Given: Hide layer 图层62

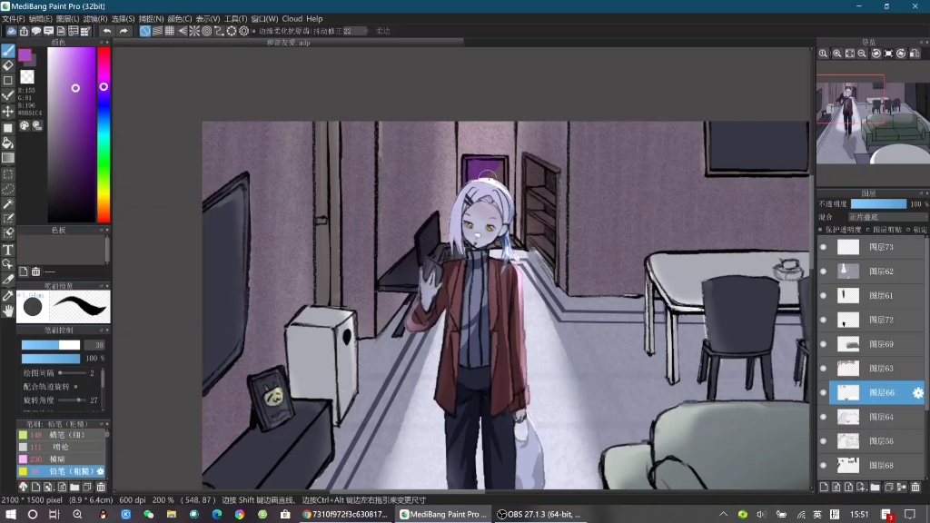Looking at the screenshot, I should (x=823, y=271).
